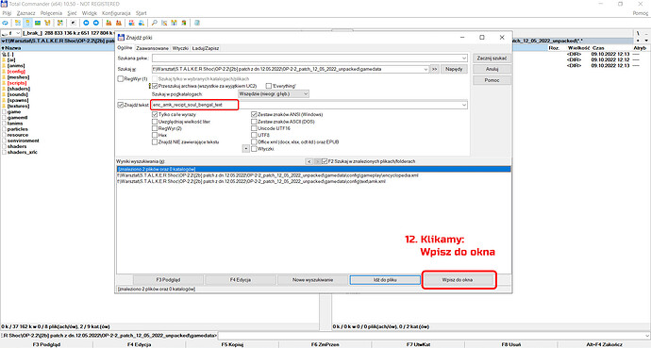
Task: Click the refresh icon in the toolbar
Action: pyautogui.click(x=5, y=23)
